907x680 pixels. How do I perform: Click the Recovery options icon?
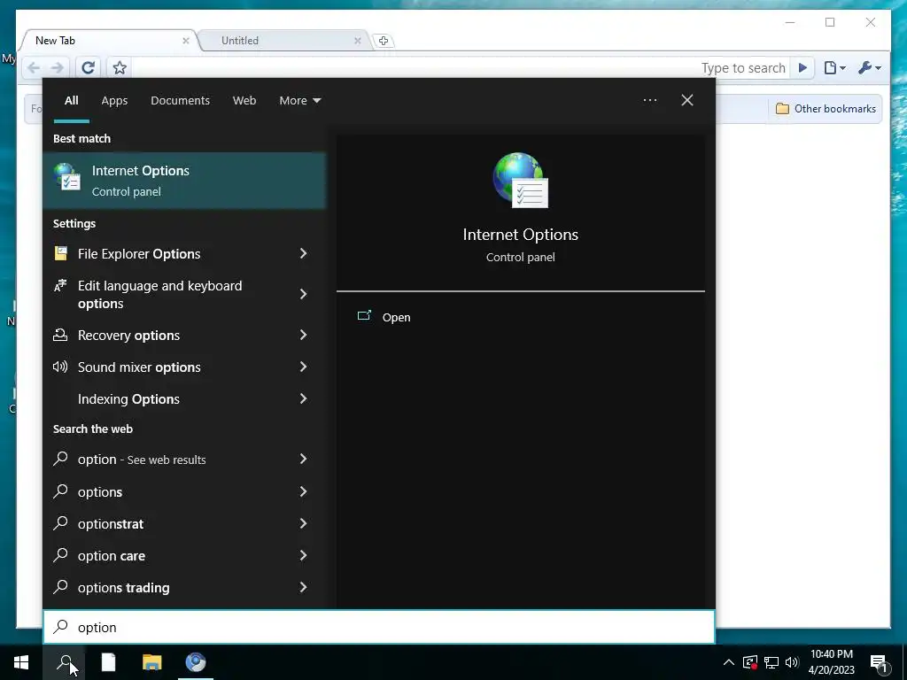click(60, 335)
